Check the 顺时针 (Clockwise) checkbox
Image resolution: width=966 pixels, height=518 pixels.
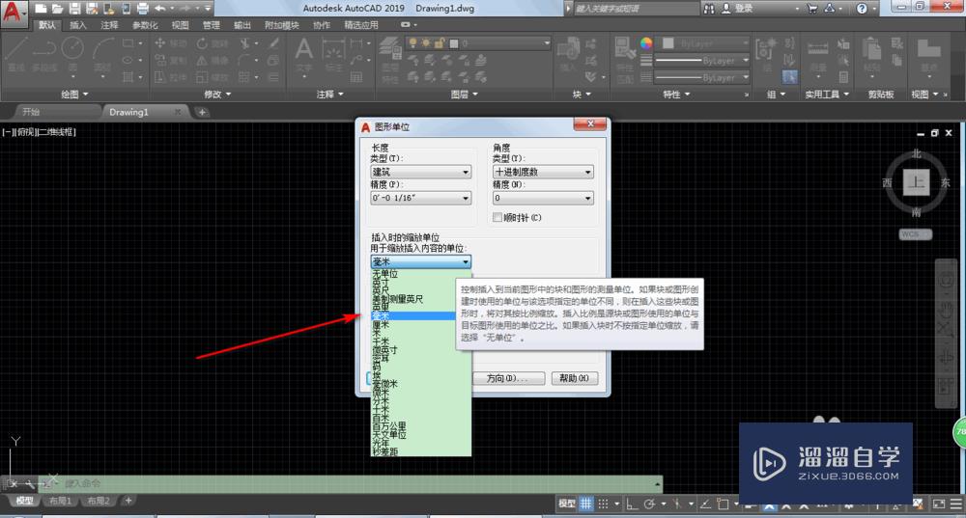click(497, 217)
